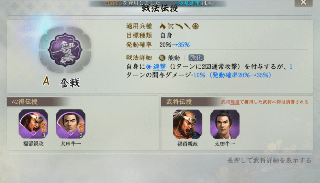The image size is (320, 183).
Task: Select the cavalry horse troop type icon
Action: coord(162,26)
